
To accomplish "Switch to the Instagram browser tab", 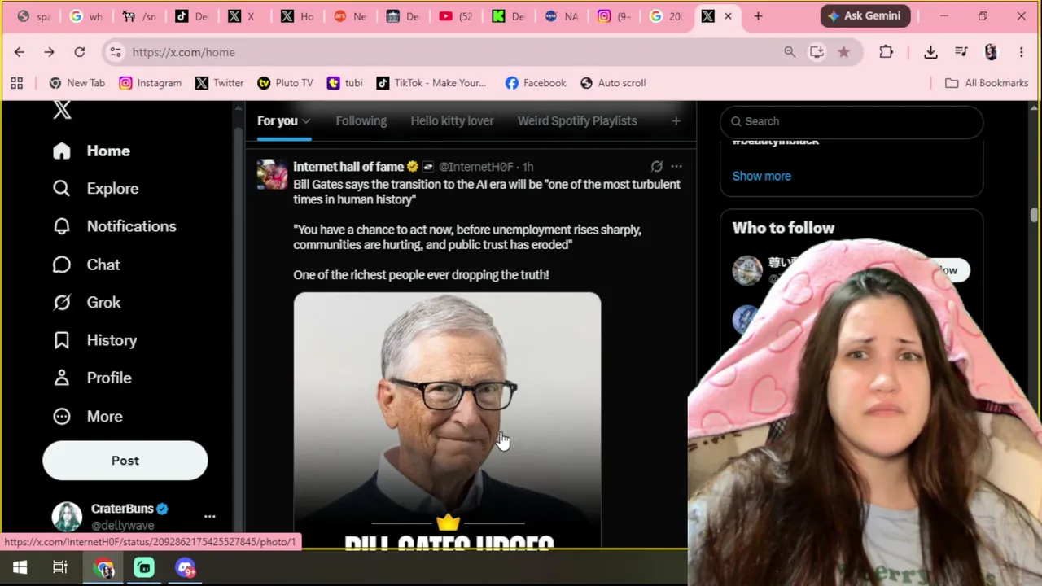I will 613,15.
